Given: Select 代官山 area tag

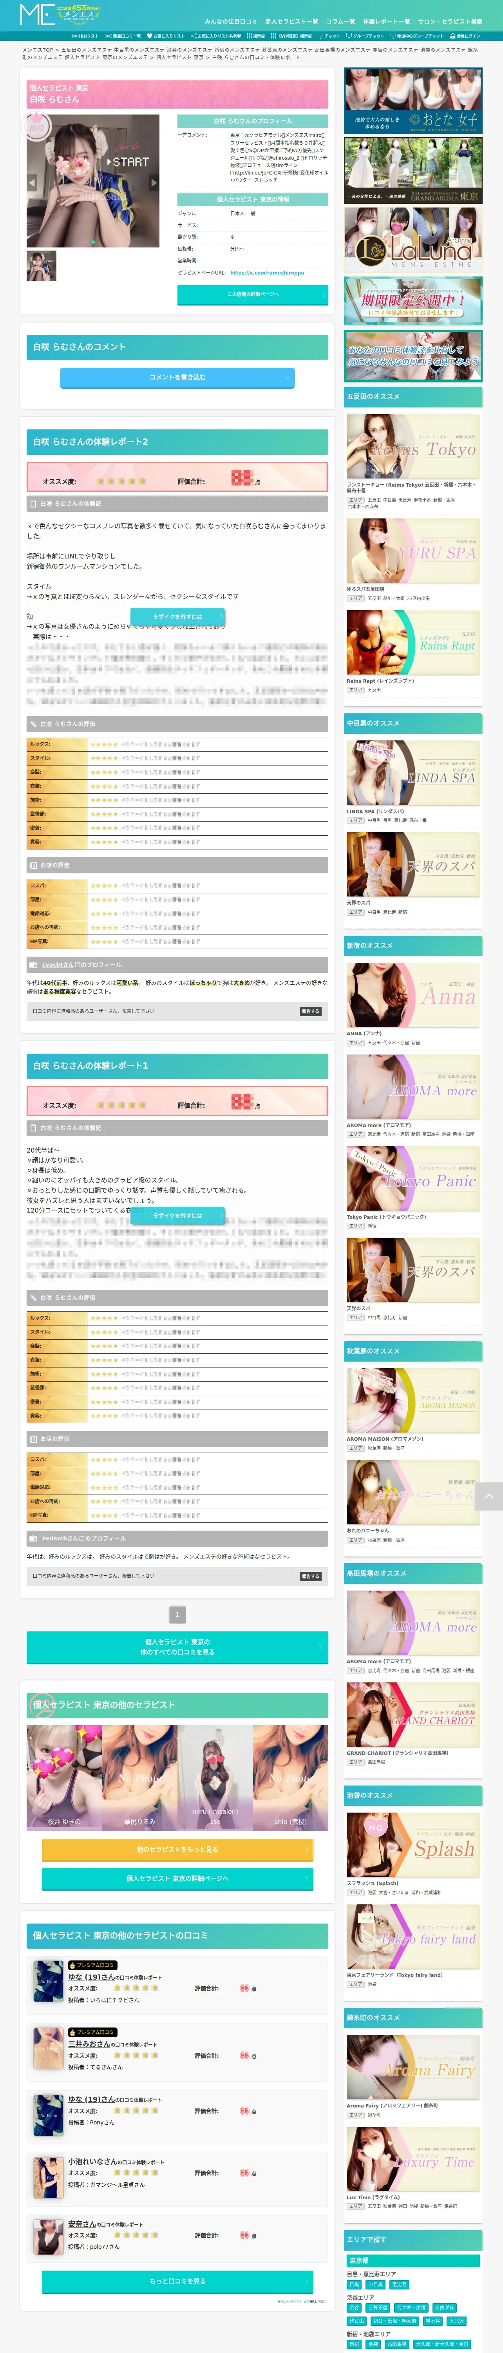Looking at the screenshot, I should pyautogui.click(x=356, y=2321).
